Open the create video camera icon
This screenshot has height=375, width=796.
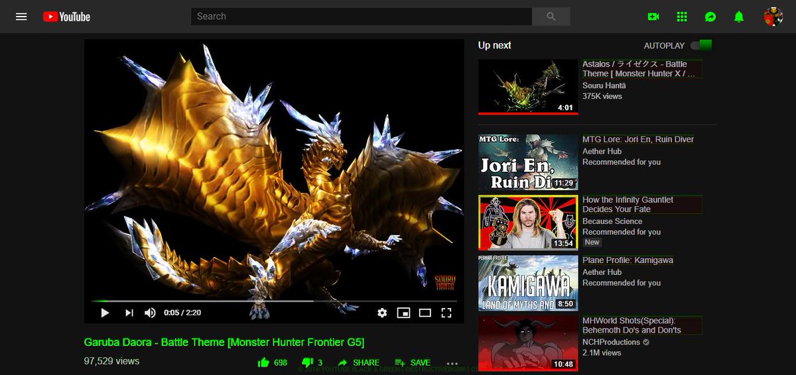click(x=653, y=17)
